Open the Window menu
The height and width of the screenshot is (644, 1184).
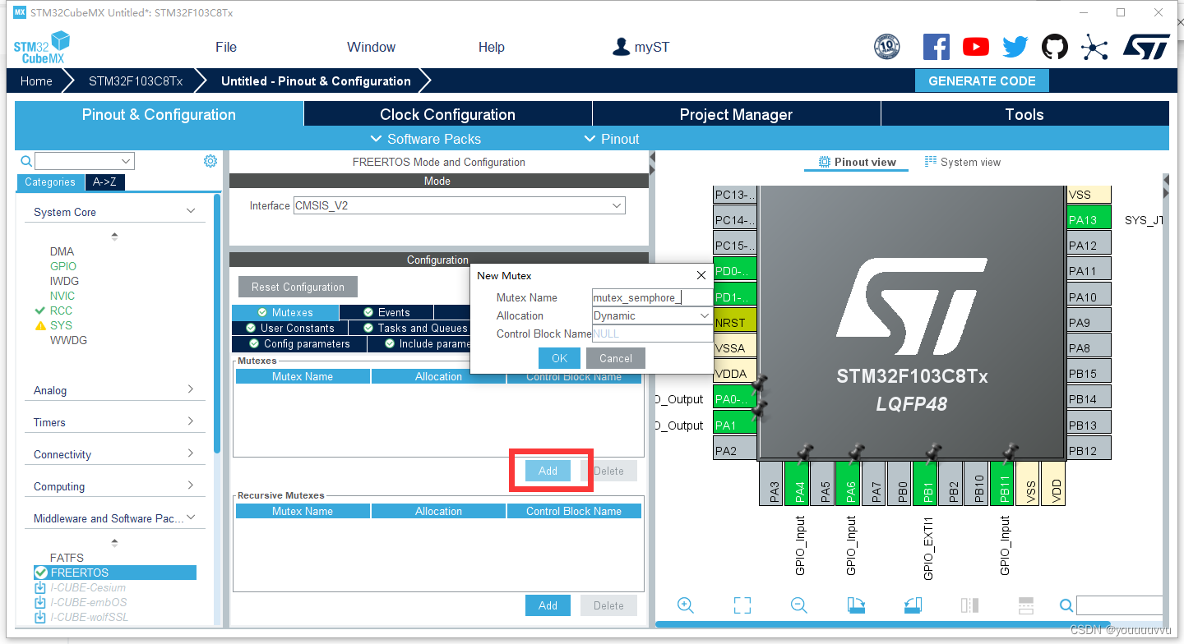371,47
